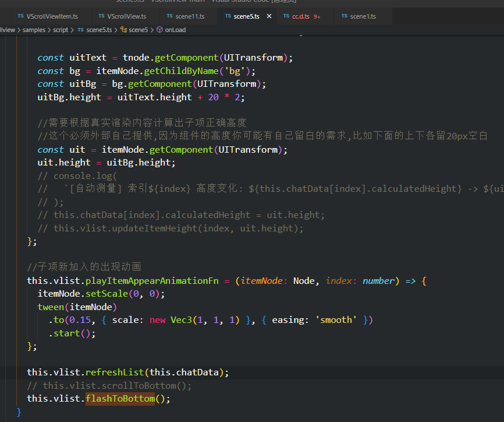Click the commented console.log line
504x422 pixels.
click(x=77, y=176)
